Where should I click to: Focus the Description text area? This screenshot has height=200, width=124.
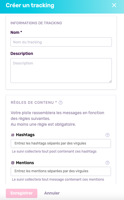(x=61, y=71)
